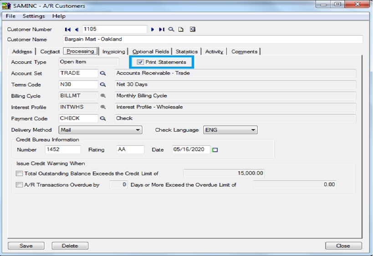Enable Total Outstanding Balance credit warning
Viewport: 373px width, 256px height.
19,174
